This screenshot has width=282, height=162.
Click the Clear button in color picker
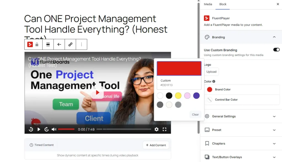click(195, 114)
